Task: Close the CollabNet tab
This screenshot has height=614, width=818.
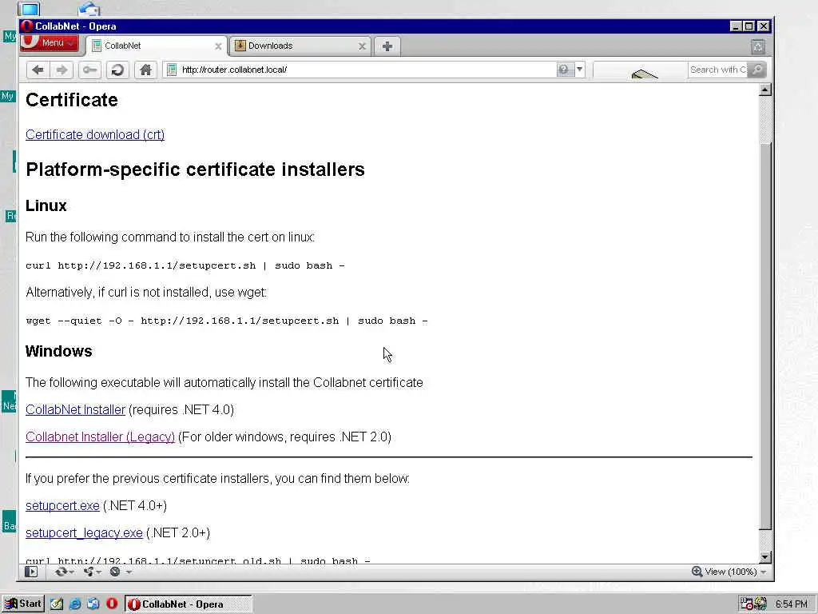Action: click(x=218, y=46)
